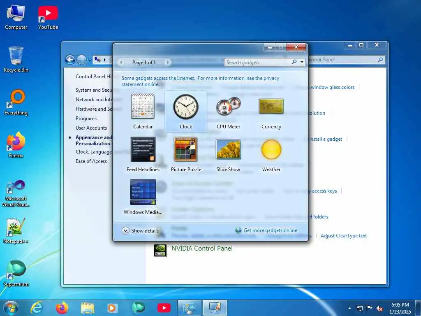Open Windows Media Player from taskbar

[x=112, y=308]
